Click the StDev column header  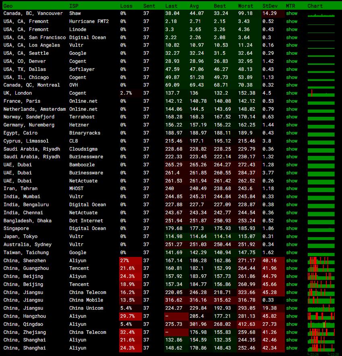click(270, 6)
